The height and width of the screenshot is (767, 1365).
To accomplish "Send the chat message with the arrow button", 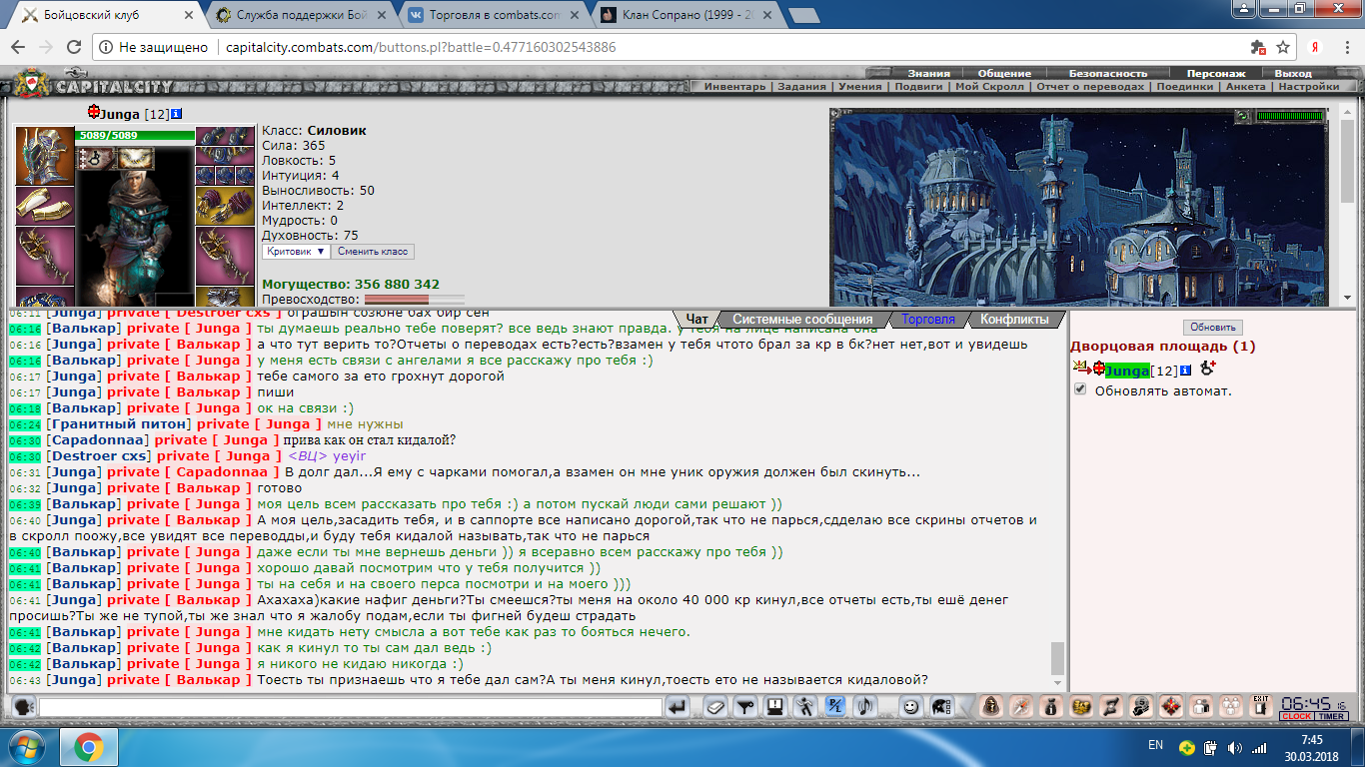I will point(678,707).
